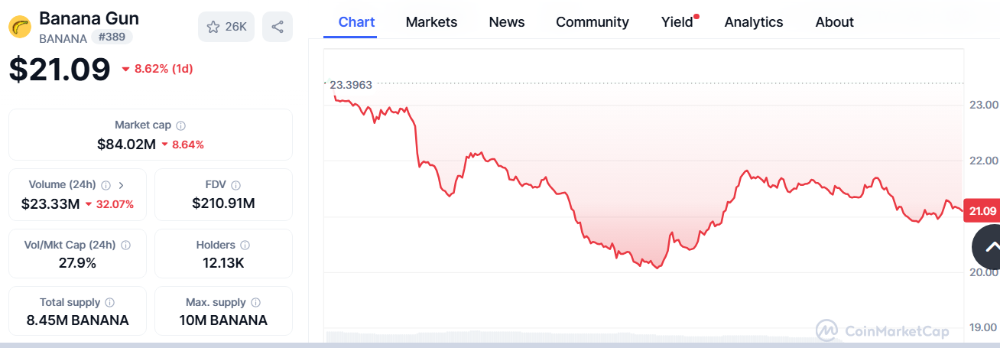Screen dimensions: 1000x348
Task: Click the $84.02M market cap value
Action: click(x=126, y=144)
